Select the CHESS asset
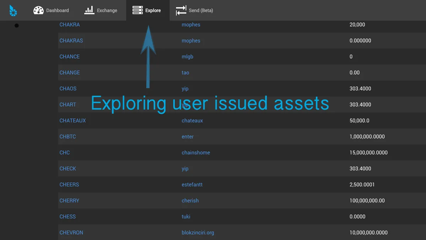The width and height of the screenshot is (426, 240). click(67, 216)
